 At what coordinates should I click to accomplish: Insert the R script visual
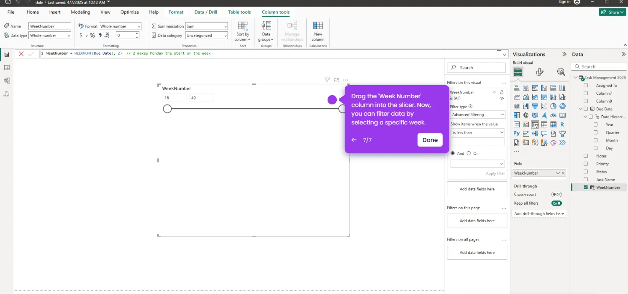click(x=562, y=124)
